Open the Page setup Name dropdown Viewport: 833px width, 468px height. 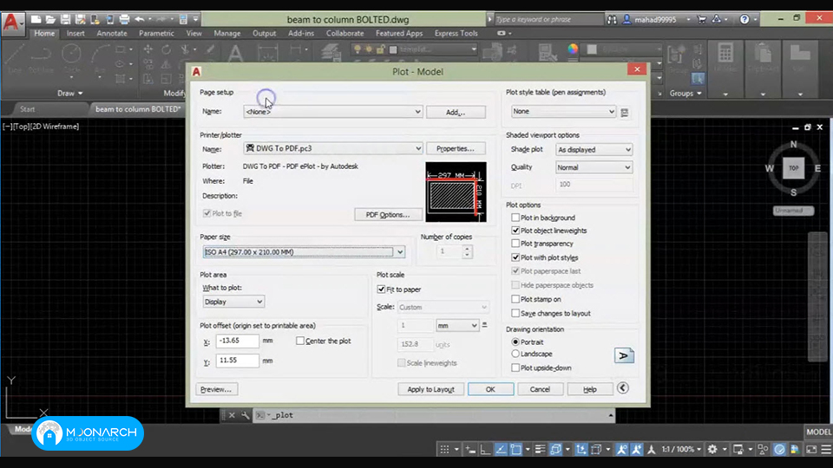(x=333, y=112)
